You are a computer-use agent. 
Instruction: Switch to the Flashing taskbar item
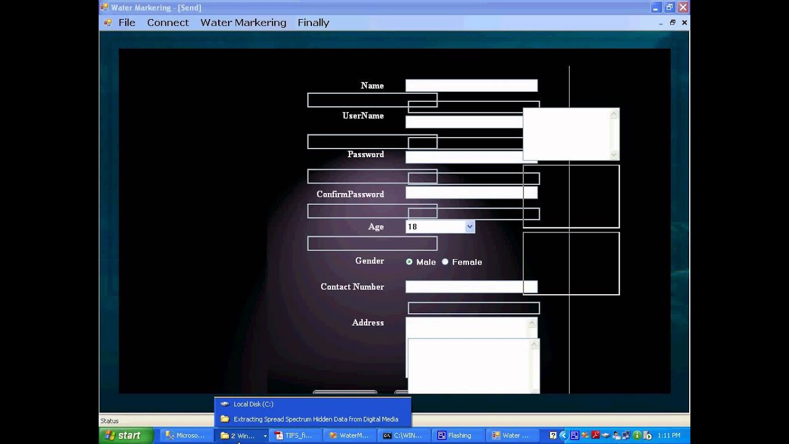[x=457, y=435]
